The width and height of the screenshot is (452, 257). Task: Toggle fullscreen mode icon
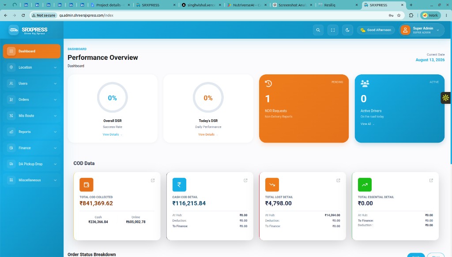click(x=333, y=30)
